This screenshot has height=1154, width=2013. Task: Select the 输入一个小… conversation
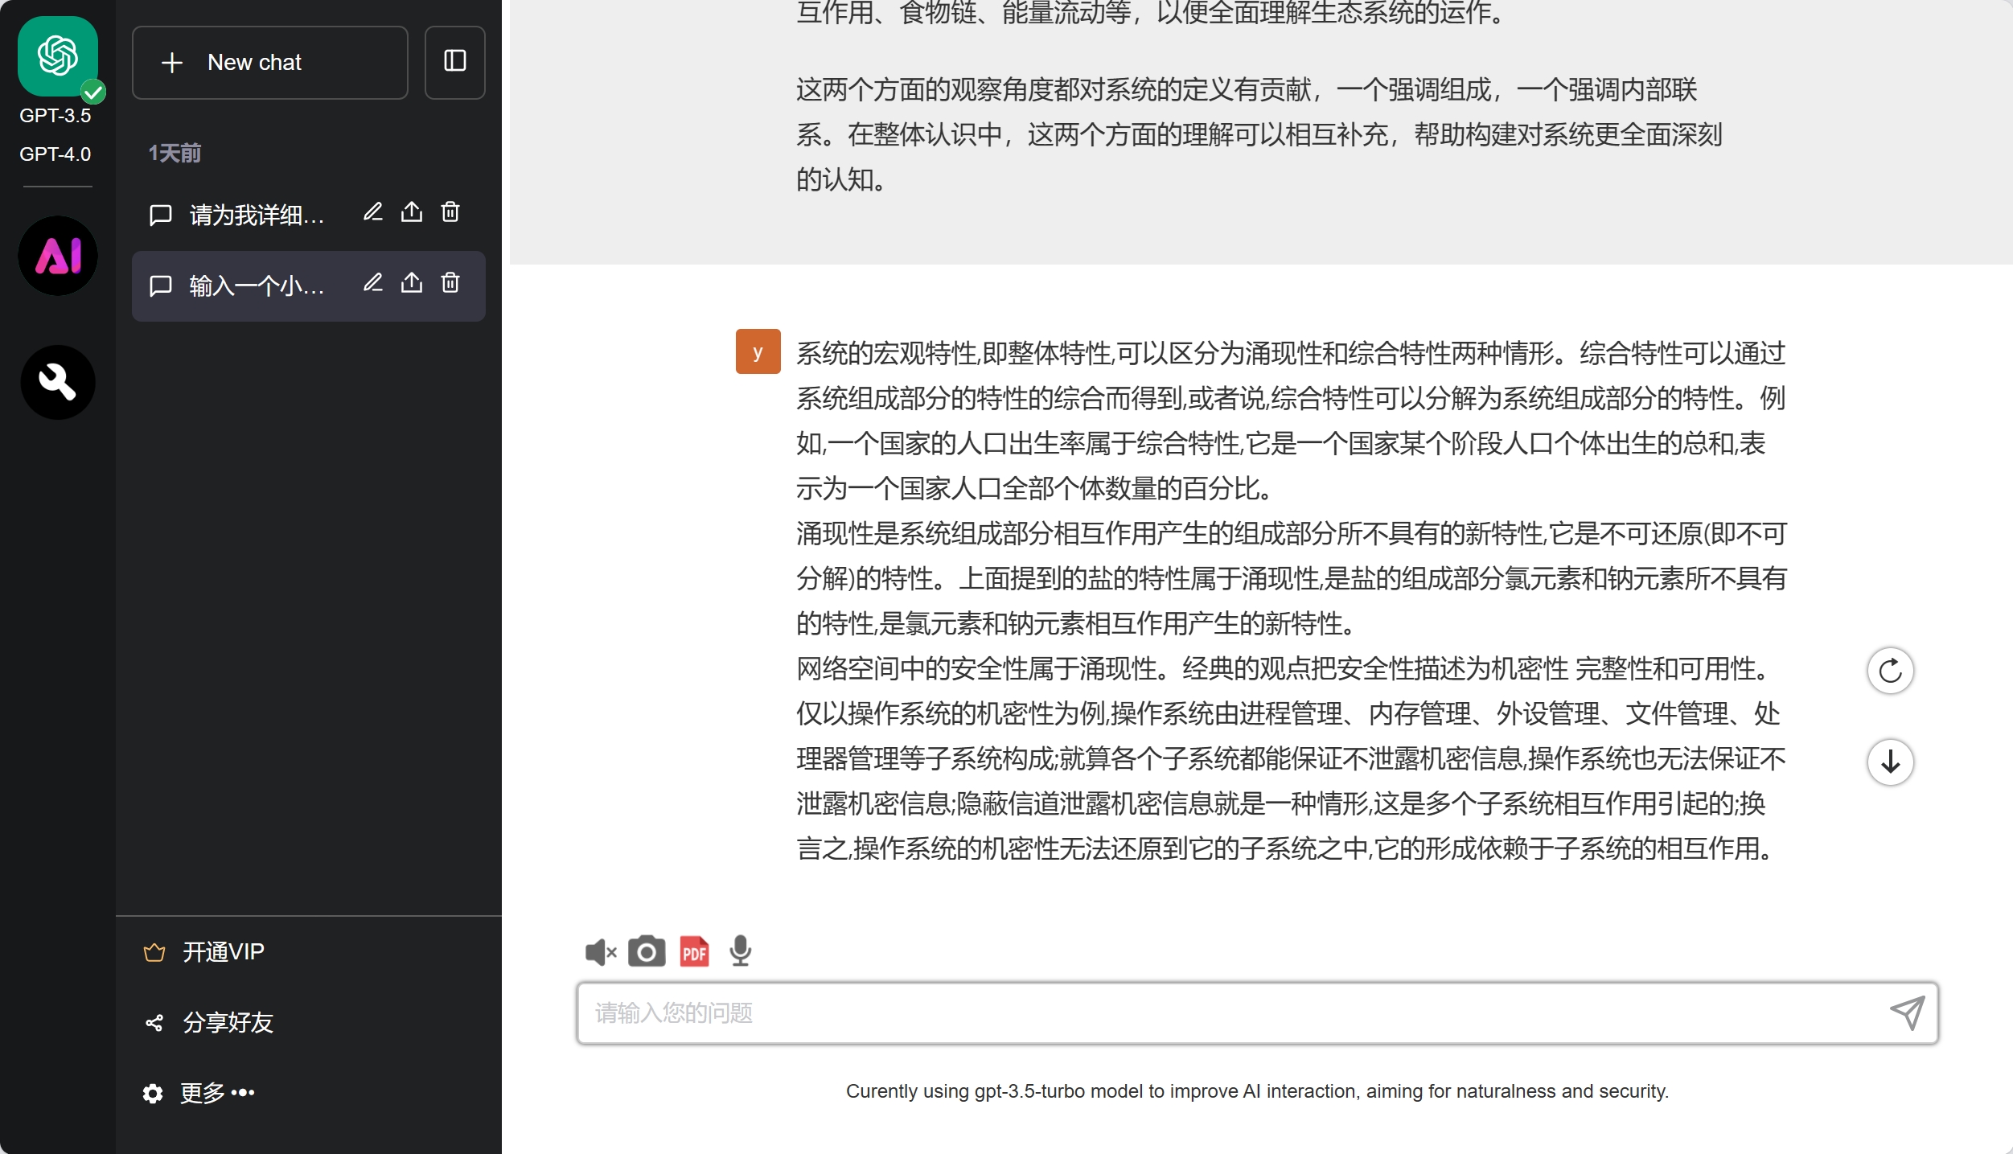(256, 285)
